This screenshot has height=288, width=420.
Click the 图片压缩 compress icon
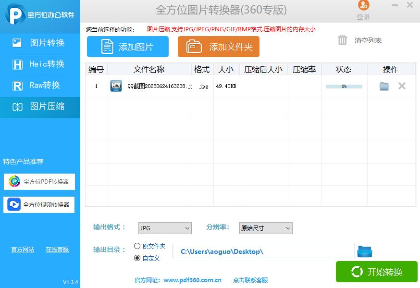pos(17,107)
